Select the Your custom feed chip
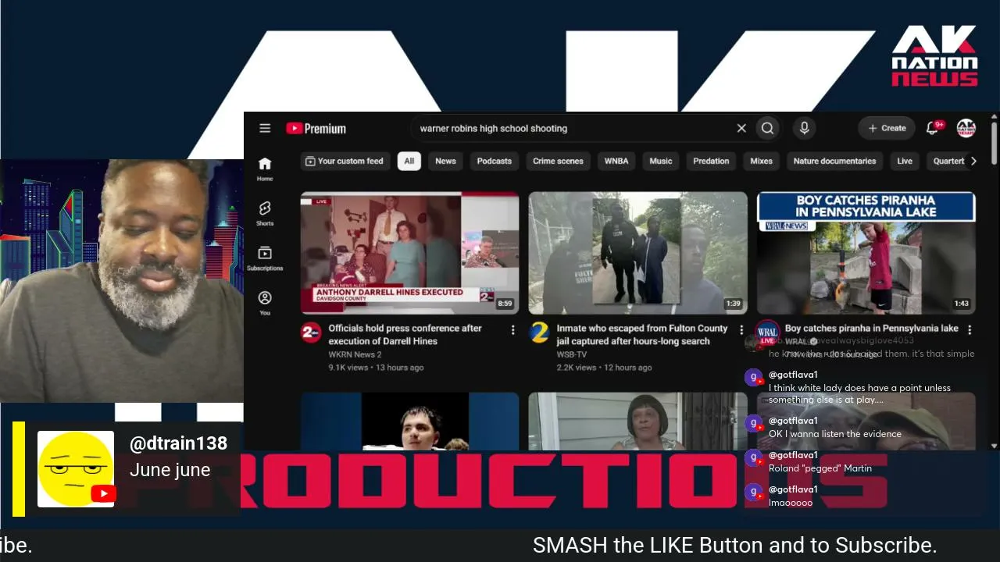 tap(345, 161)
